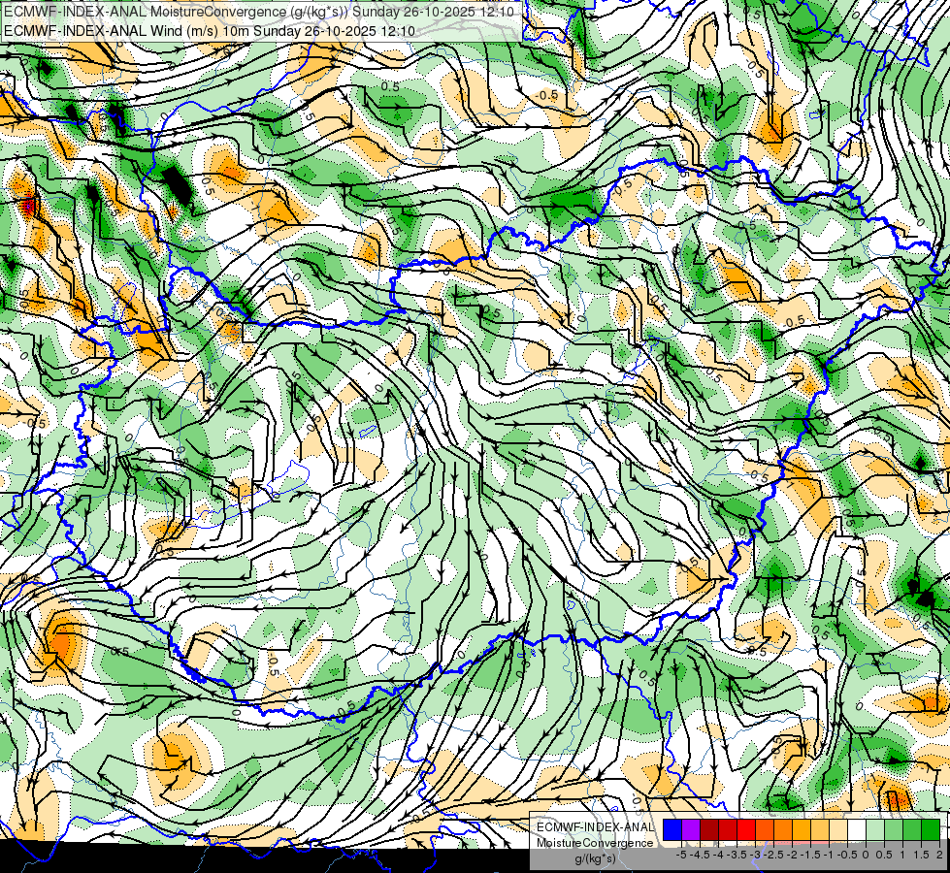950x873 pixels.
Task: Click the 2 value at legend scale end
Action: [x=939, y=855]
